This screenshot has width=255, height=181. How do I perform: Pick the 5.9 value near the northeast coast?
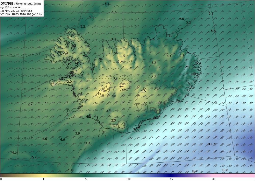pyautogui.click(x=168, y=35)
